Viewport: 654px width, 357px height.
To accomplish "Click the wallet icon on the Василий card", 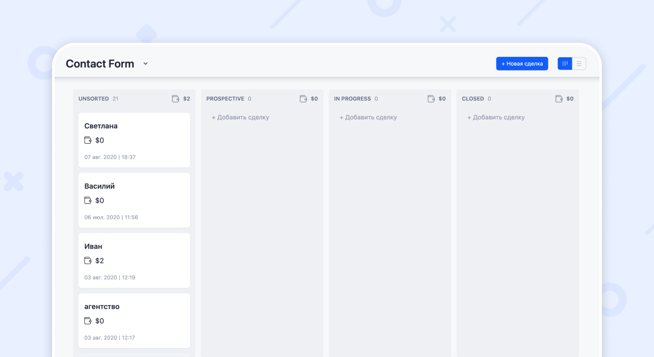I will [88, 200].
